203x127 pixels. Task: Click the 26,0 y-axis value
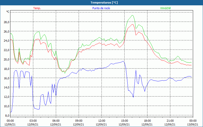[x=7, y=31]
